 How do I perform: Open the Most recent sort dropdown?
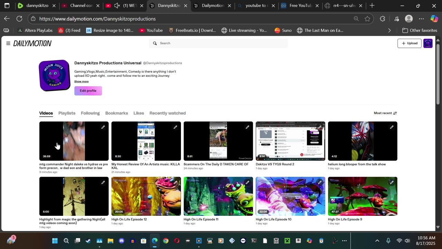385,113
